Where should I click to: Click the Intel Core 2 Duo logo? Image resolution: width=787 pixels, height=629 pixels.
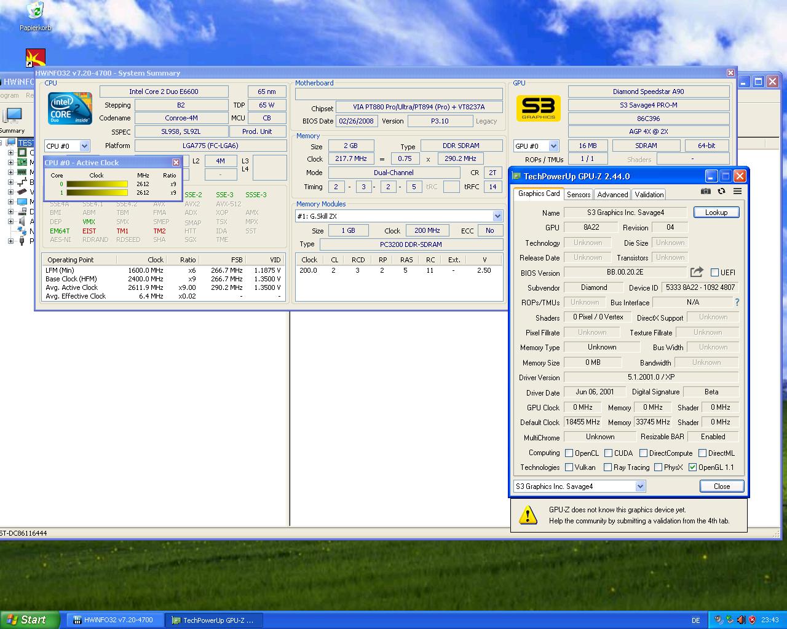pyautogui.click(x=70, y=109)
